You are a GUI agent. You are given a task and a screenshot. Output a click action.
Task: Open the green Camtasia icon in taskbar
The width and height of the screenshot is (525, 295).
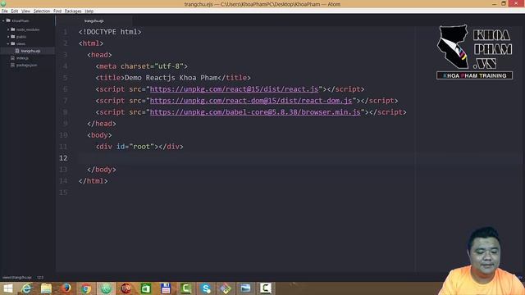pos(186,288)
